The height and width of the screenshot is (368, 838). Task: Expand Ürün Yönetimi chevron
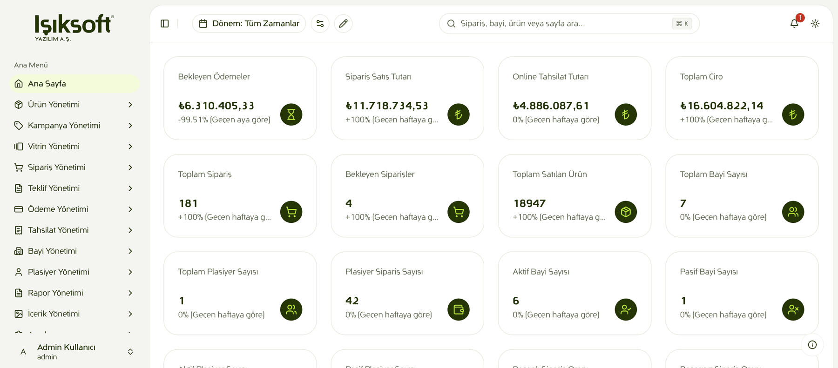click(130, 105)
